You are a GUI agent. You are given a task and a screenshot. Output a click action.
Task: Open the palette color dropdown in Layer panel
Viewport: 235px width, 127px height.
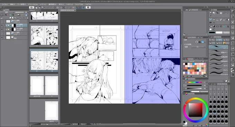coord(3,15)
